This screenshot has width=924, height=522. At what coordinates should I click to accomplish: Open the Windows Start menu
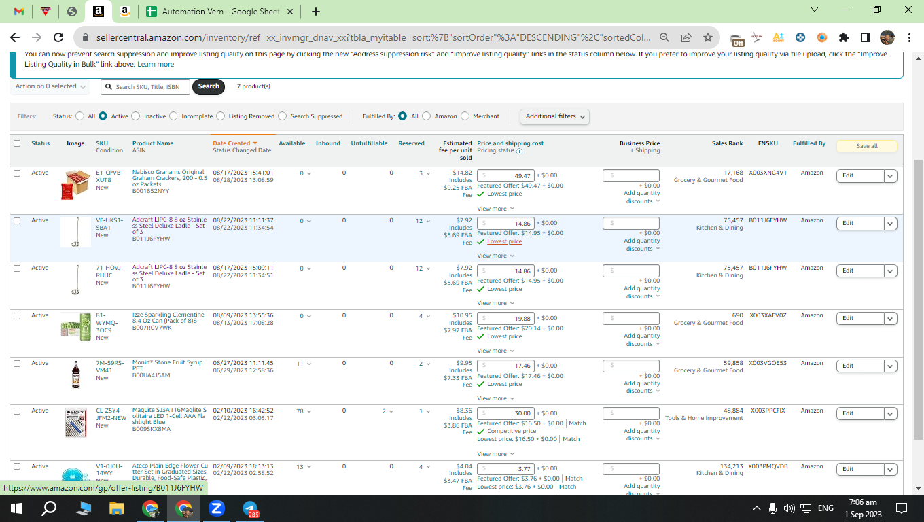[16, 508]
